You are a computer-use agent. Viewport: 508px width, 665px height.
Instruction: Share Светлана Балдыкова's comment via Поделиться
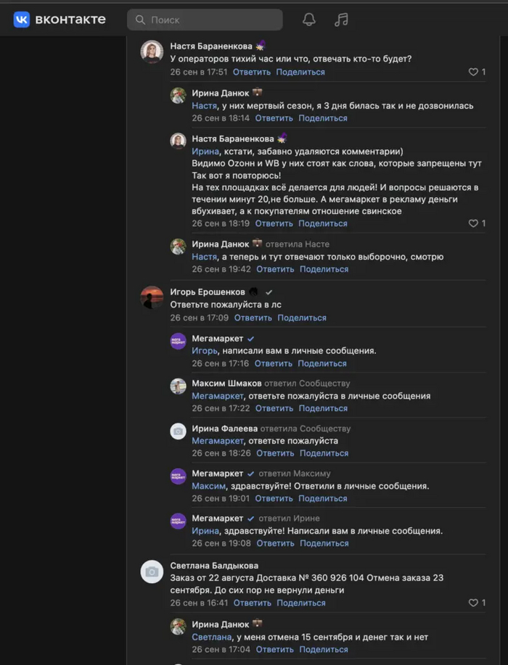point(301,603)
